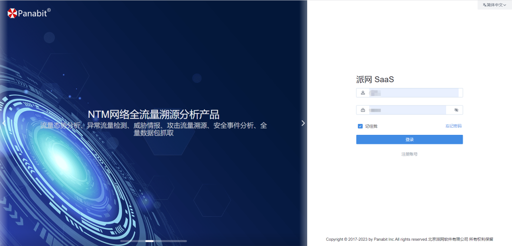Click the Copyright Panabit Inc. footer text
The width and height of the screenshot is (512, 246).
point(410,239)
